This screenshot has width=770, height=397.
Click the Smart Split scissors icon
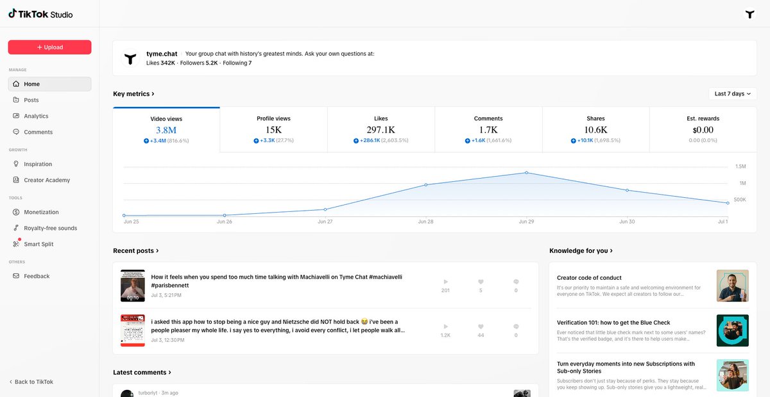point(17,244)
